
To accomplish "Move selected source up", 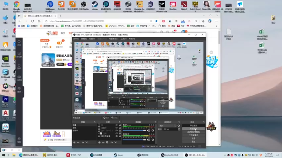I will (x=112, y=143).
